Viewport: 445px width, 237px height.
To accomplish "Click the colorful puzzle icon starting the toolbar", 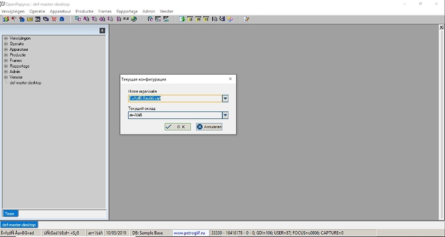I will [6, 19].
